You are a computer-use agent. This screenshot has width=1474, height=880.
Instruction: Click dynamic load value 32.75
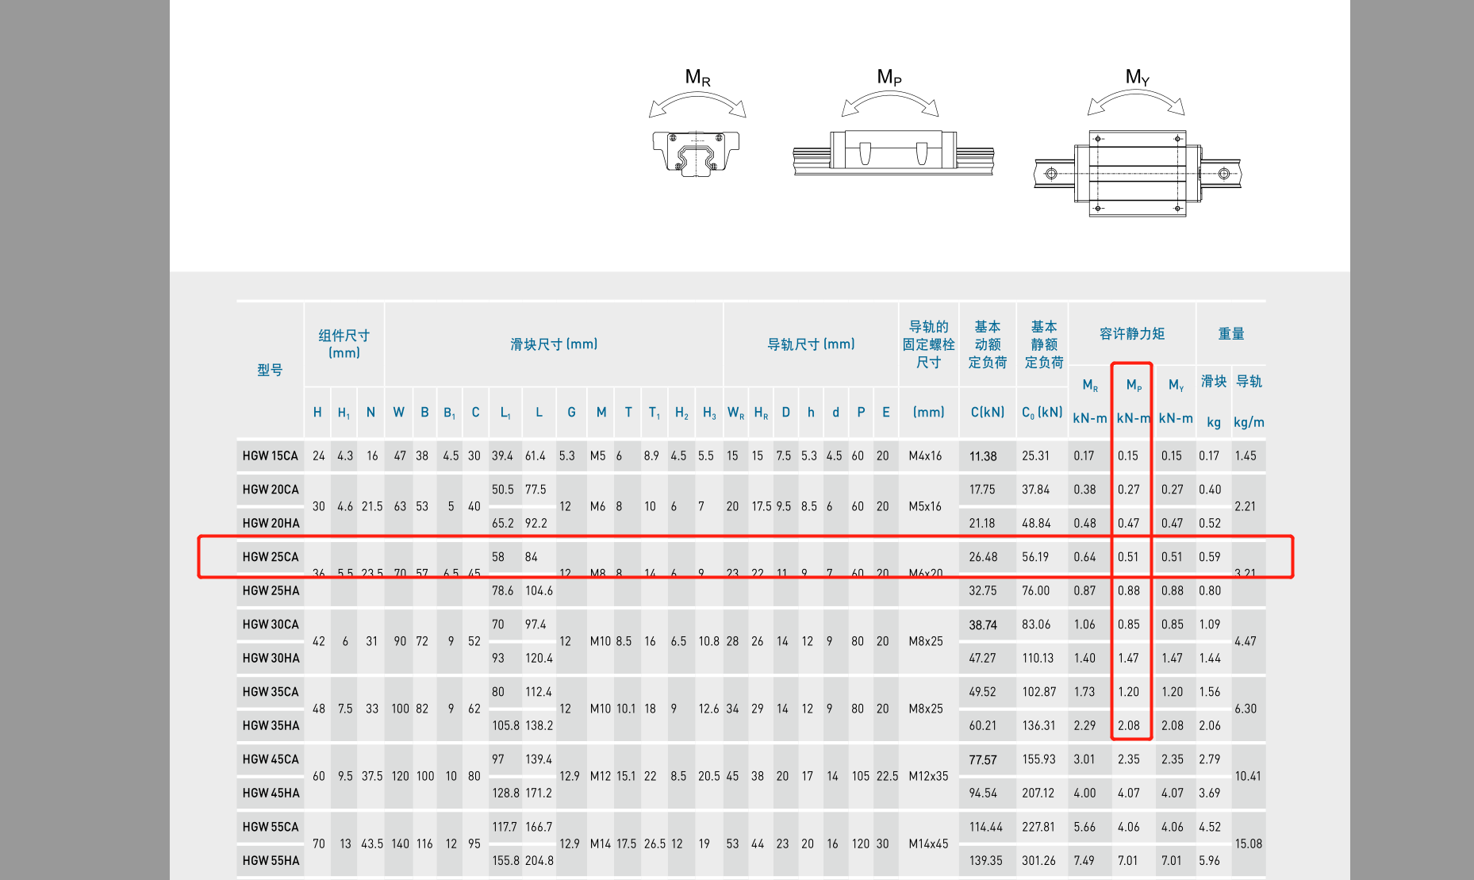[983, 591]
